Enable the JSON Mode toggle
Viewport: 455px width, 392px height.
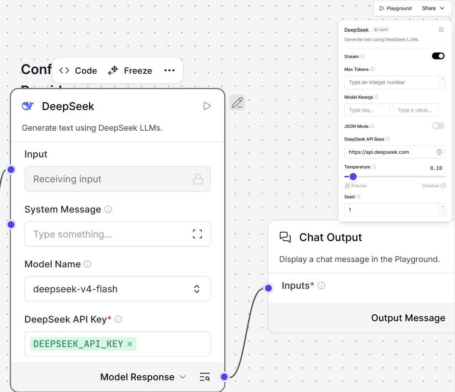438,126
